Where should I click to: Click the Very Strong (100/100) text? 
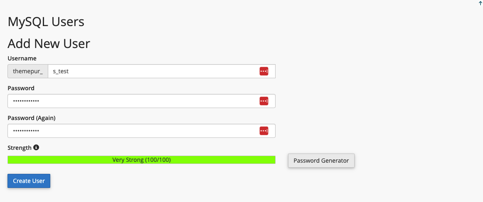click(x=141, y=160)
